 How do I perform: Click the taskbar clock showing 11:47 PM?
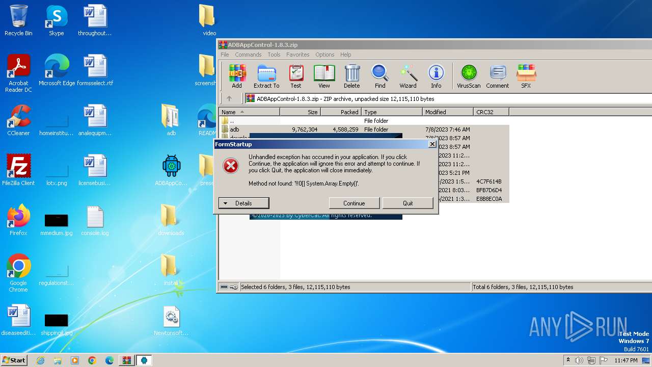626,360
